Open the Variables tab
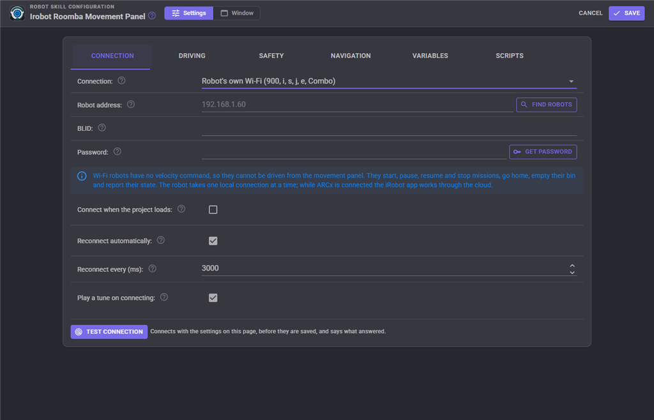Image resolution: width=654 pixels, height=420 pixels. coord(430,56)
